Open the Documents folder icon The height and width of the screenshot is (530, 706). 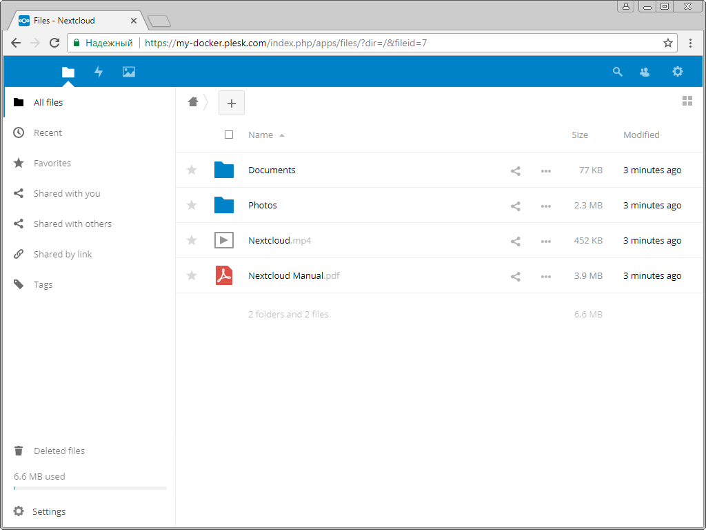[x=224, y=170]
